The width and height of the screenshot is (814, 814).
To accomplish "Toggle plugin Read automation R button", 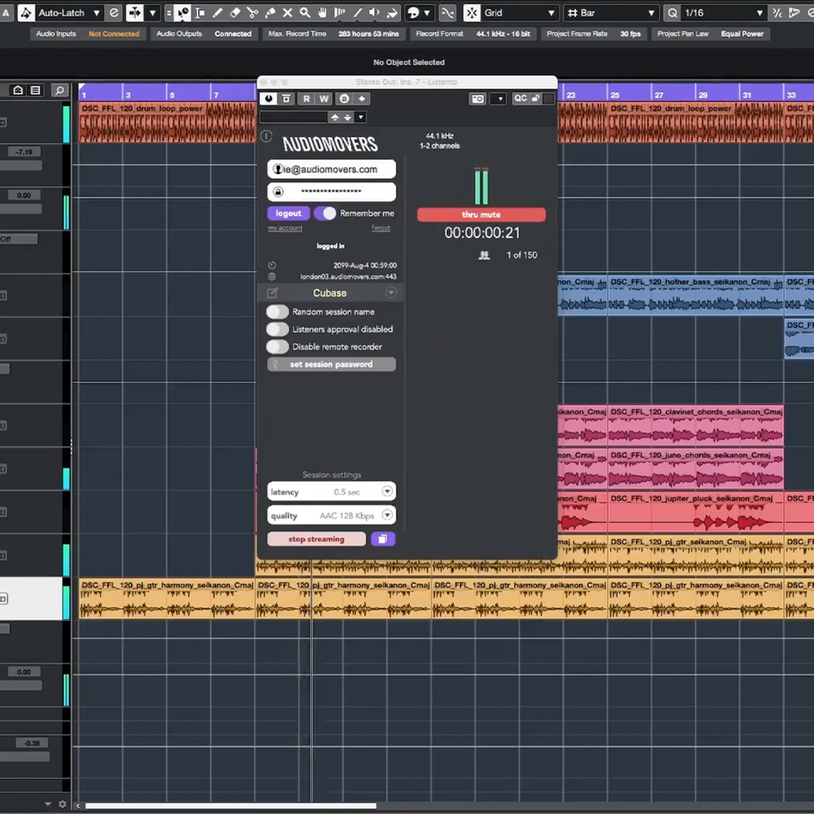I will pyautogui.click(x=306, y=99).
